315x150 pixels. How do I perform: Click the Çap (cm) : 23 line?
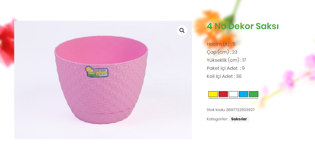point(222,52)
